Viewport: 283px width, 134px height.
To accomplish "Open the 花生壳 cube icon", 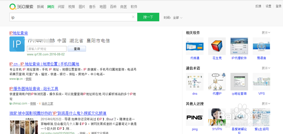I will point(217,46).
